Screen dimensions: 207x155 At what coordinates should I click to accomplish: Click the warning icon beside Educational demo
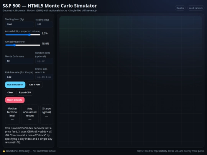click(x=4, y=151)
